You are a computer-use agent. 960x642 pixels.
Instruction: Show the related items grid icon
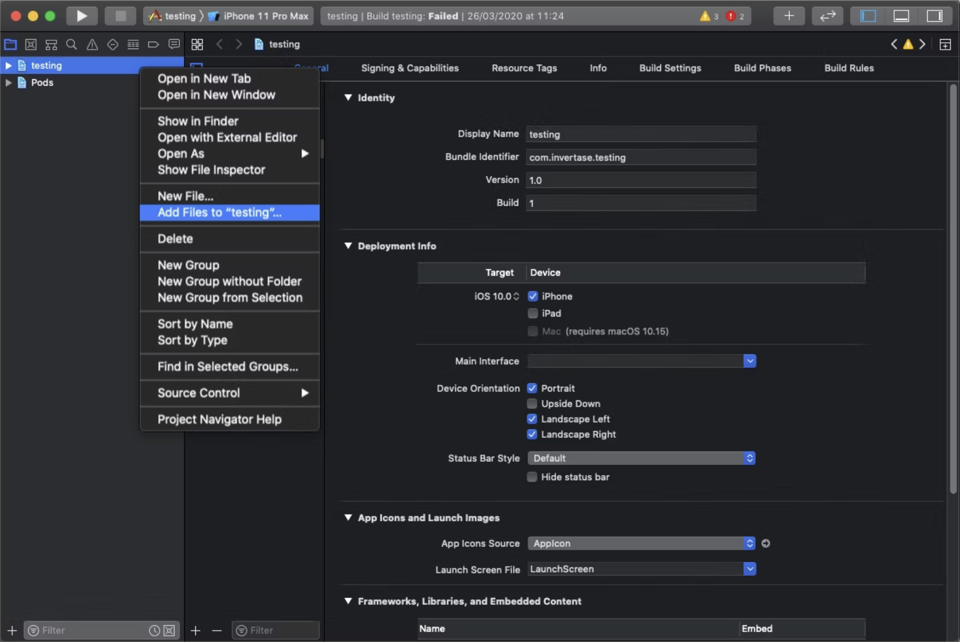click(197, 44)
